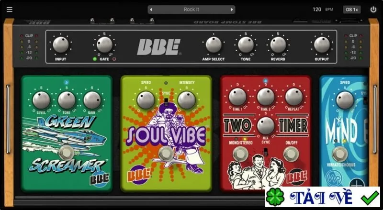Open the Rock It preset list
Image resolution: width=383 pixels, height=210 pixels.
pyautogui.click(x=191, y=10)
